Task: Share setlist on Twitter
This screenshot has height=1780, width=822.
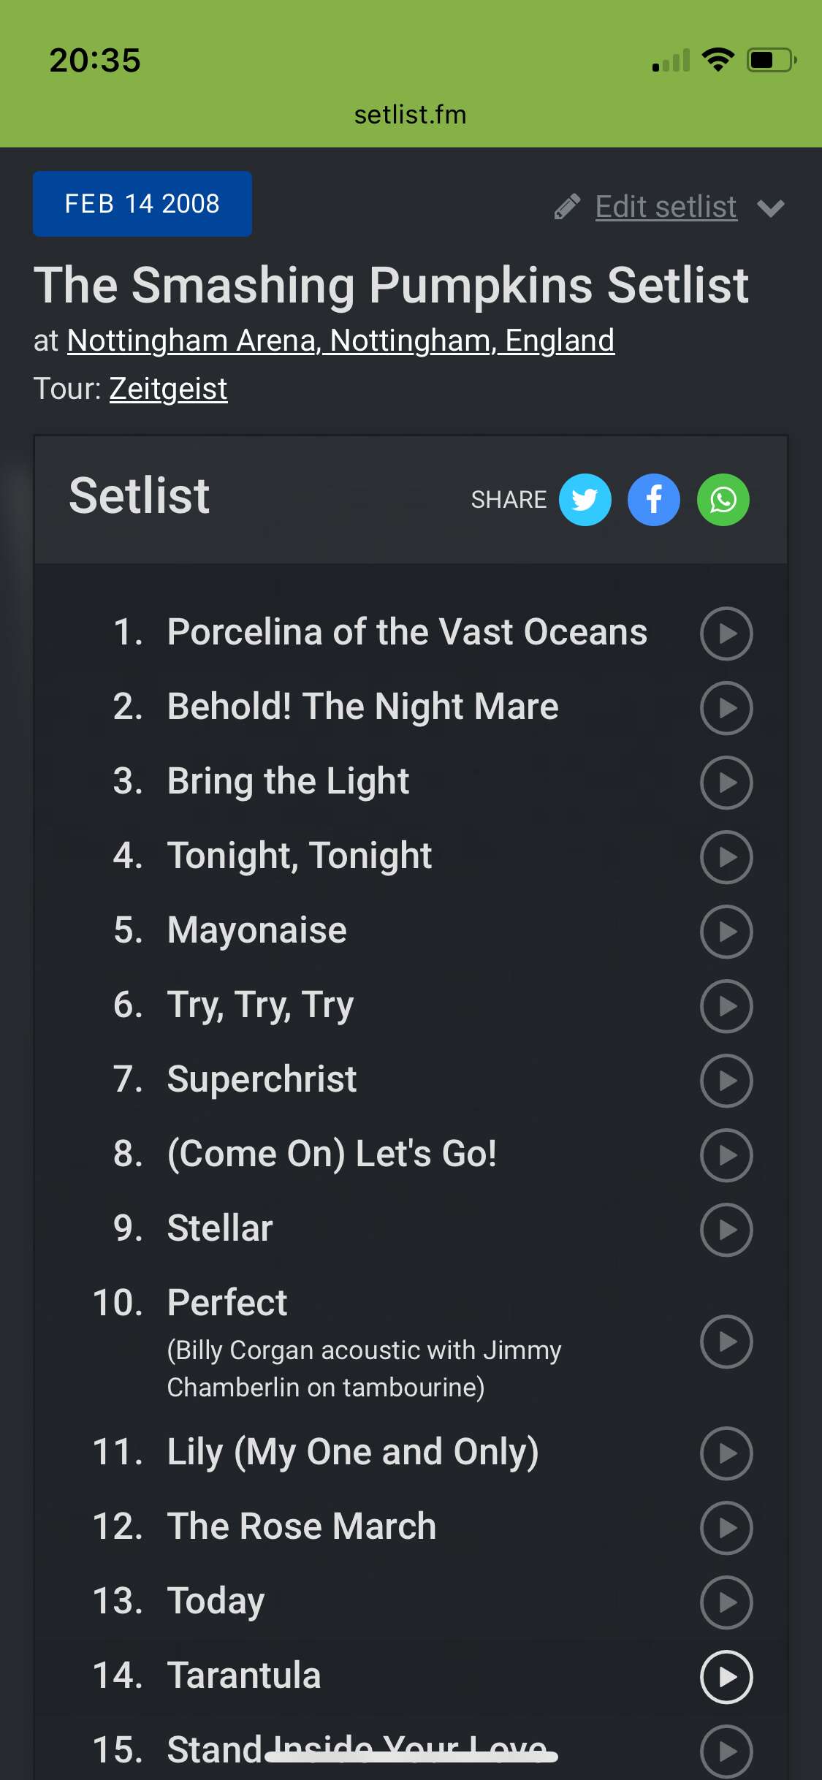Action: tap(585, 500)
